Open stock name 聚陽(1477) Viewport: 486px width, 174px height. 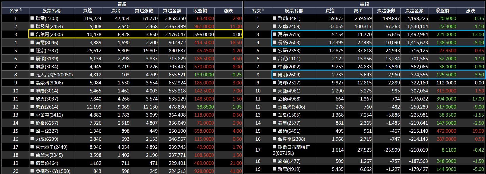[x=289, y=161]
